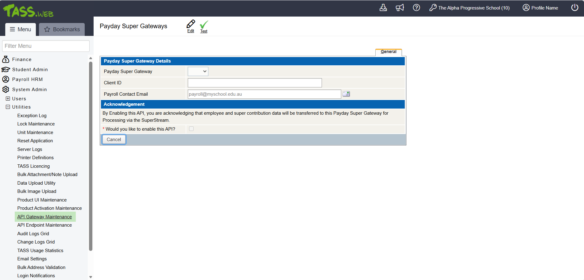This screenshot has width=584, height=280.
Task: Open Change Logs Grid
Action: click(36, 242)
